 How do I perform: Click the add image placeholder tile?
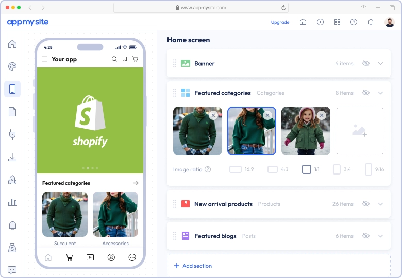(360, 131)
